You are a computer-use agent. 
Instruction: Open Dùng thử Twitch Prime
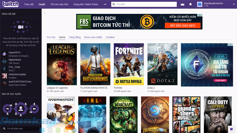(86, 4)
